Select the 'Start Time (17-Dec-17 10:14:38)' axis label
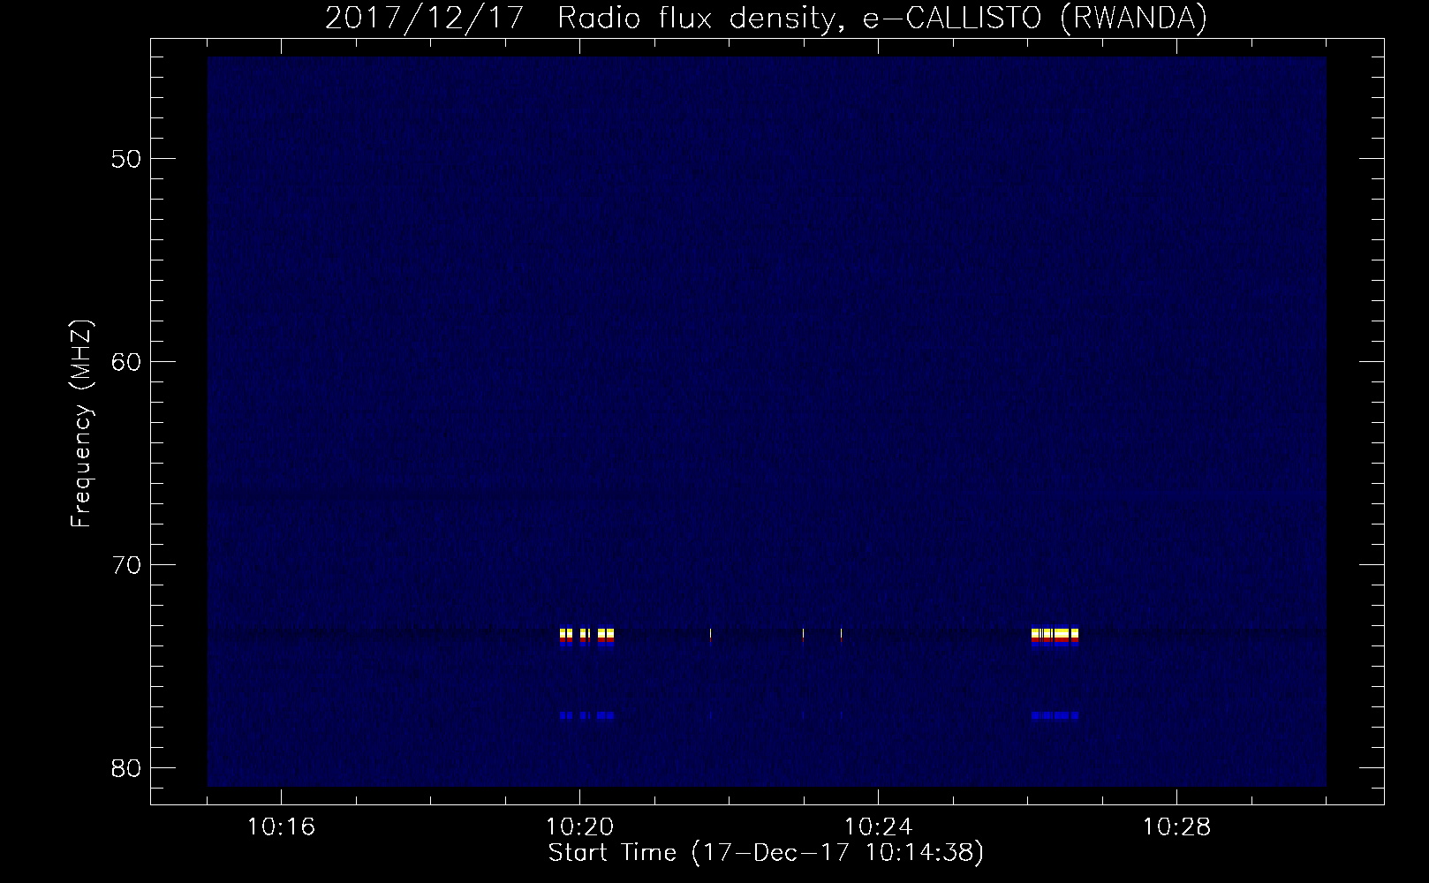The height and width of the screenshot is (883, 1429). point(766,853)
